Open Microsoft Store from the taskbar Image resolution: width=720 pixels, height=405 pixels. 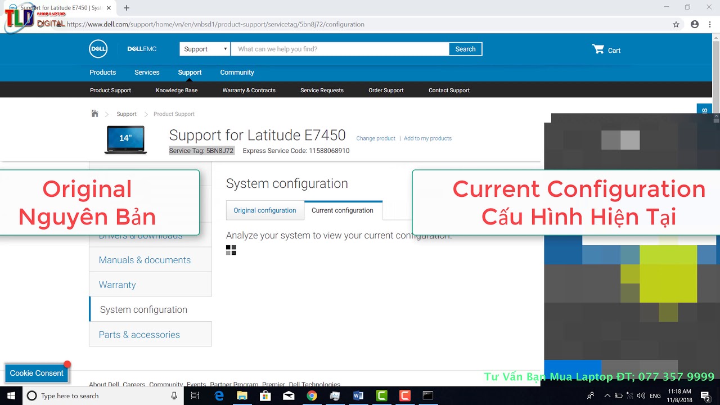pyautogui.click(x=265, y=395)
